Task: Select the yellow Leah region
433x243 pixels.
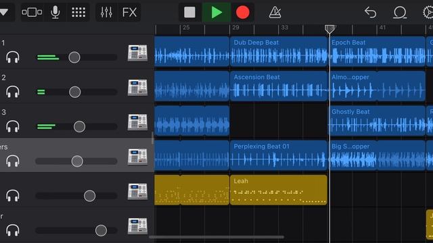Action: coord(278,190)
